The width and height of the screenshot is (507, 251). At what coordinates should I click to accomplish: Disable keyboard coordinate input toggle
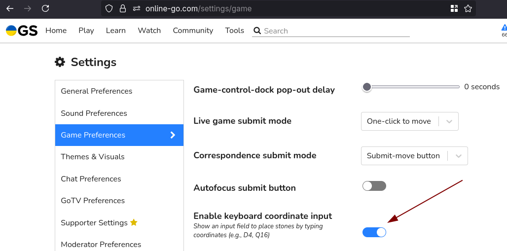click(374, 232)
